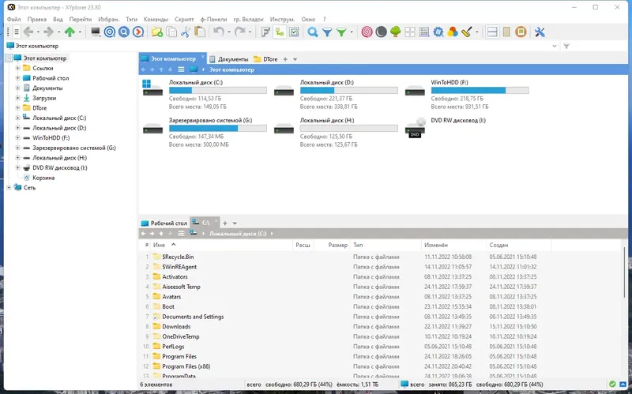This screenshot has width=632, height=394.
Task: Expand the Сеть tree node
Action: tap(9, 187)
